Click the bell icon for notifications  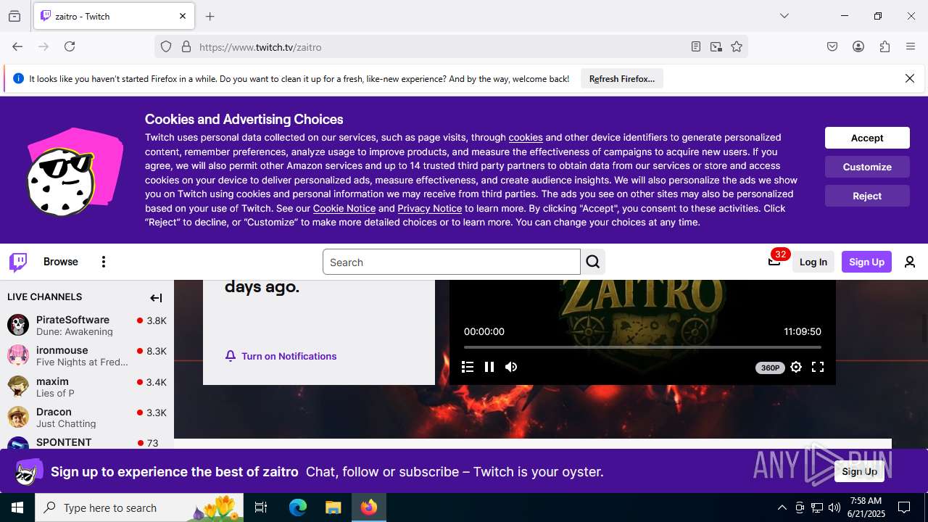tap(231, 355)
